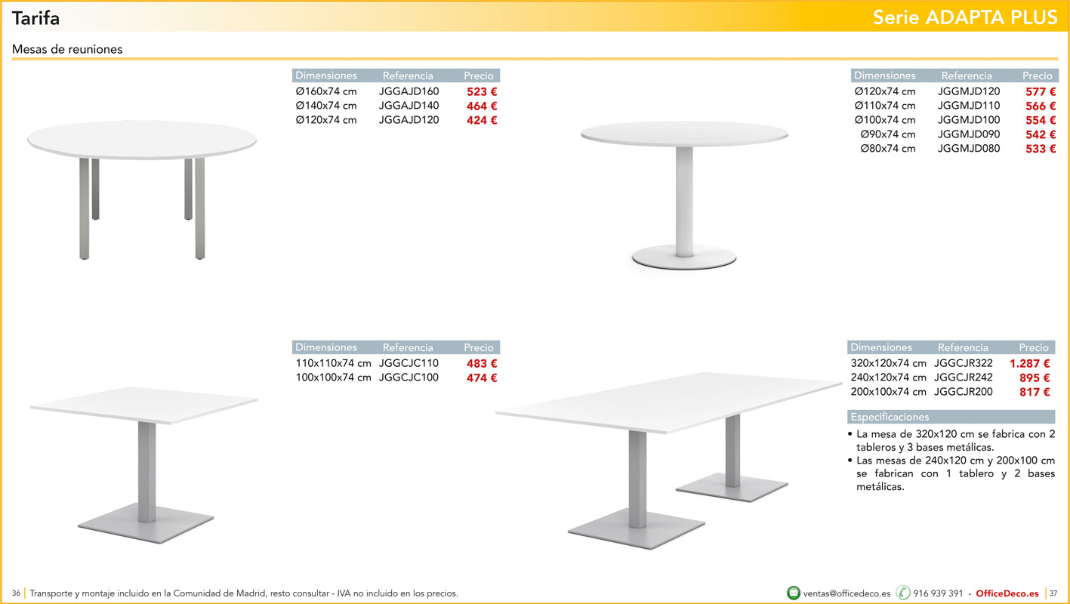Screen dimensions: 1070x604
Task: Select reference JGGMJD100
Action: point(969,120)
